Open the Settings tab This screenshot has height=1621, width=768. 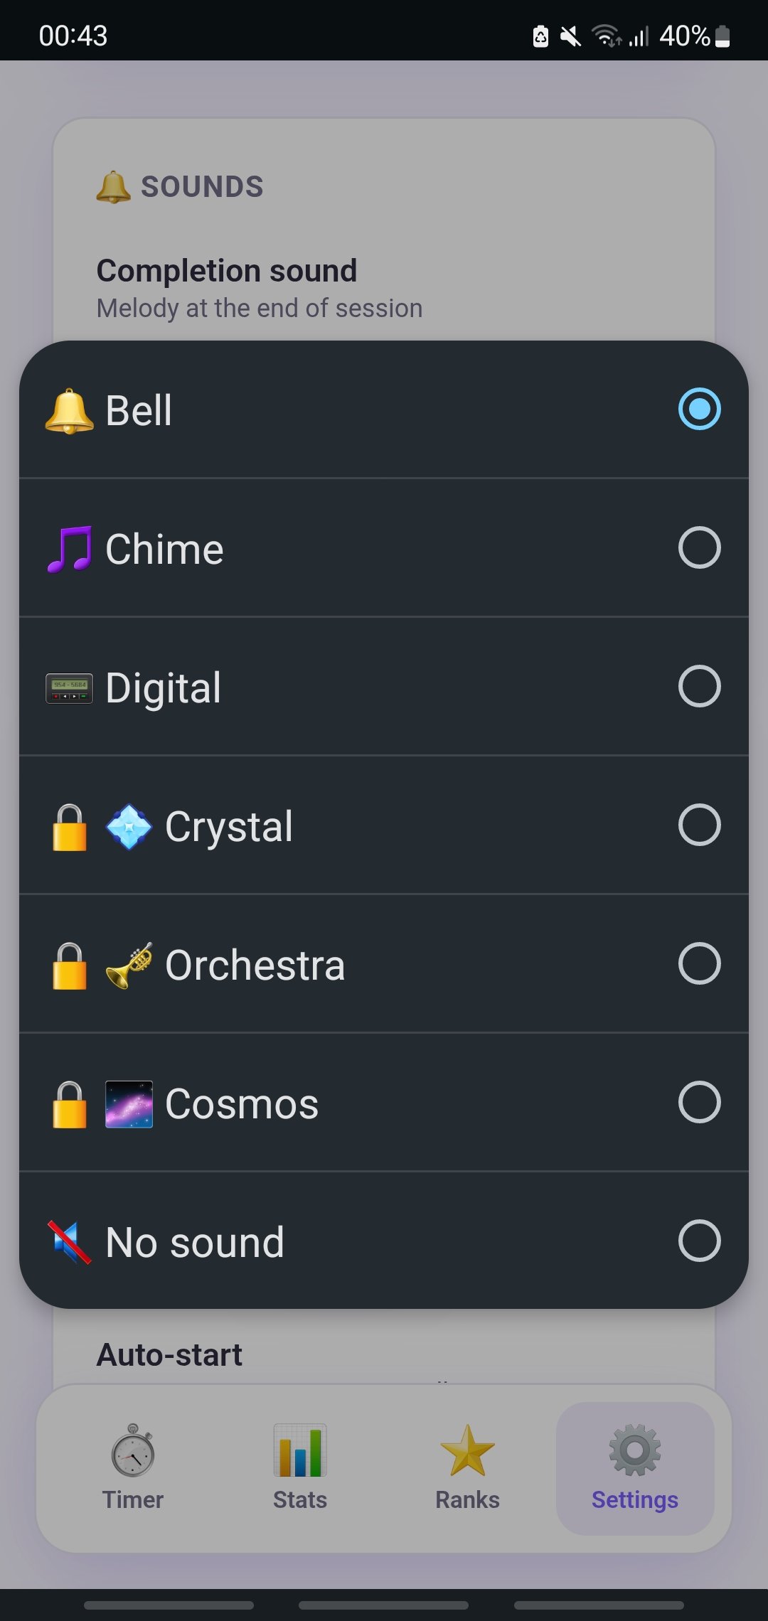[635, 1468]
